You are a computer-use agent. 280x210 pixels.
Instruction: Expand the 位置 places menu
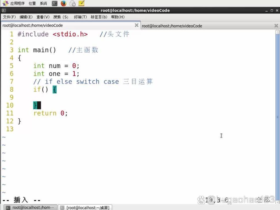click(32, 3)
